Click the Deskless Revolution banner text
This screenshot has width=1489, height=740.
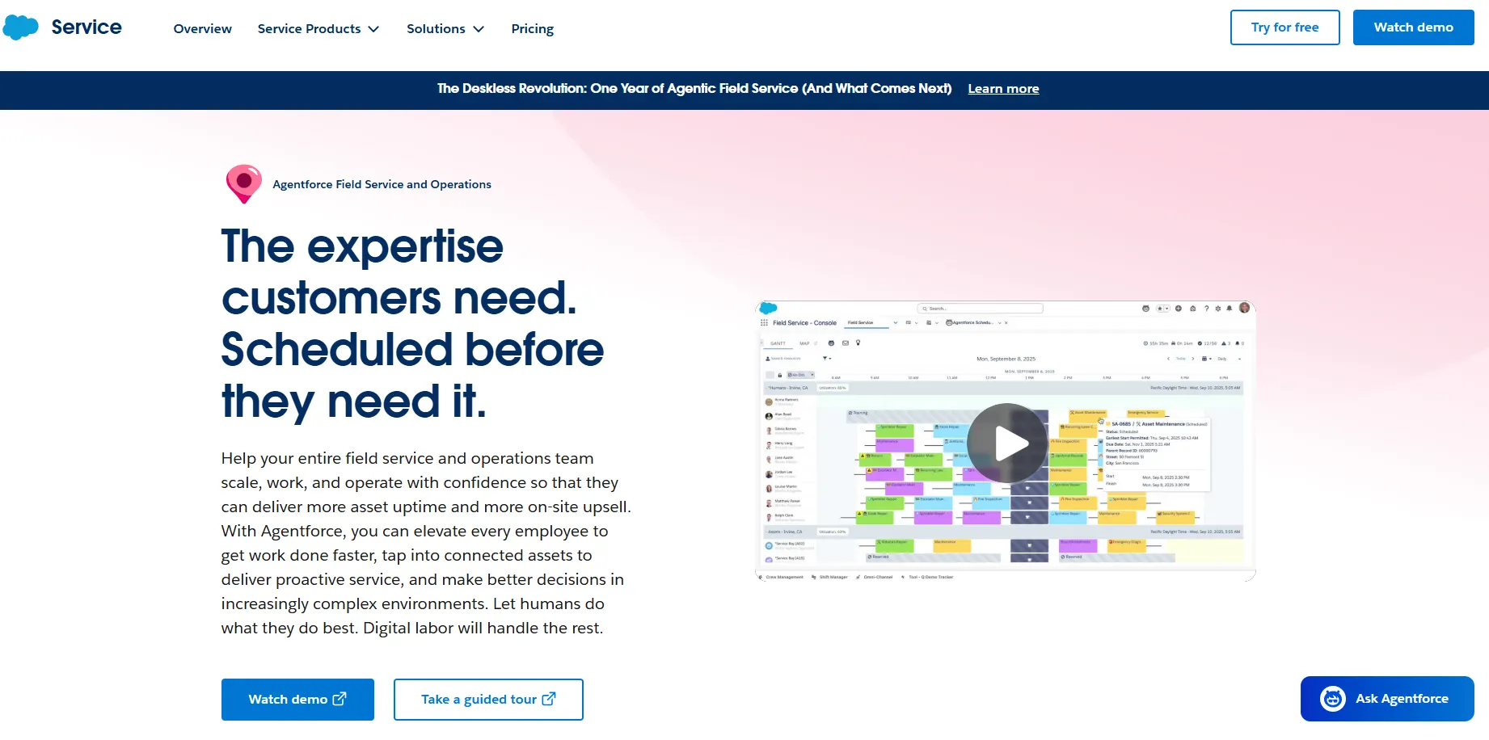pos(694,89)
